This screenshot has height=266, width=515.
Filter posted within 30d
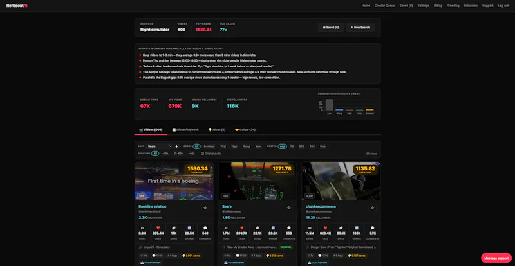[301, 146]
